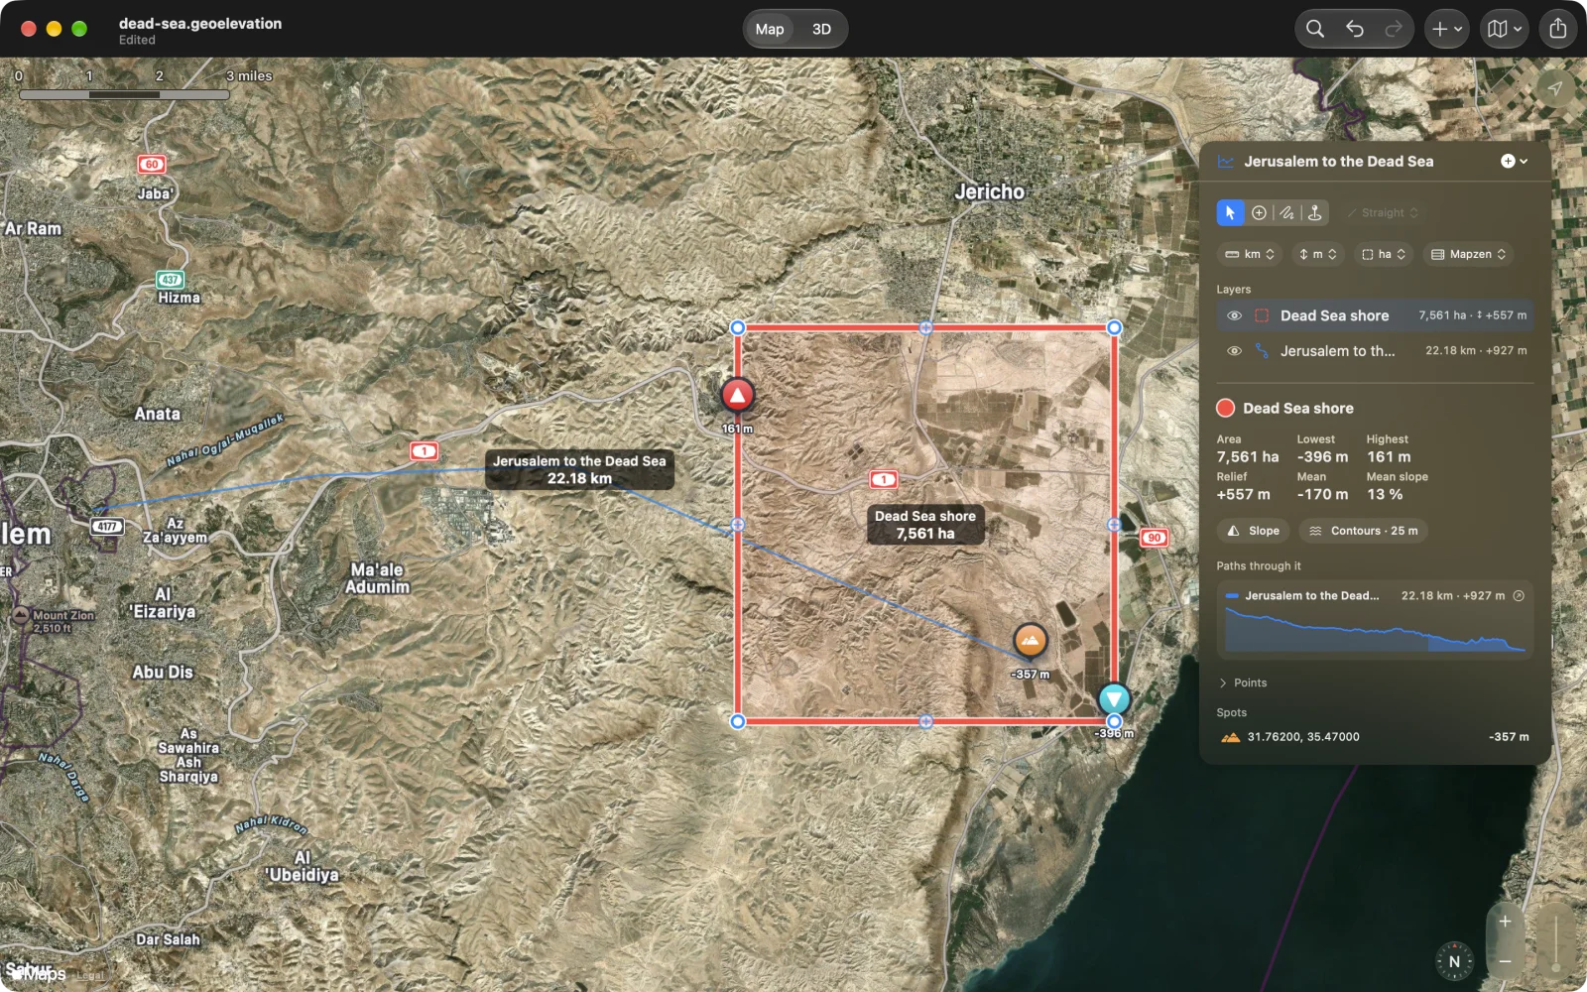Zoom out with the minus button
The height and width of the screenshot is (992, 1587).
pyautogui.click(x=1505, y=961)
